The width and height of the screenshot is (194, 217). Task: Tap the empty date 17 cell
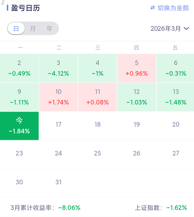[x=58, y=126]
